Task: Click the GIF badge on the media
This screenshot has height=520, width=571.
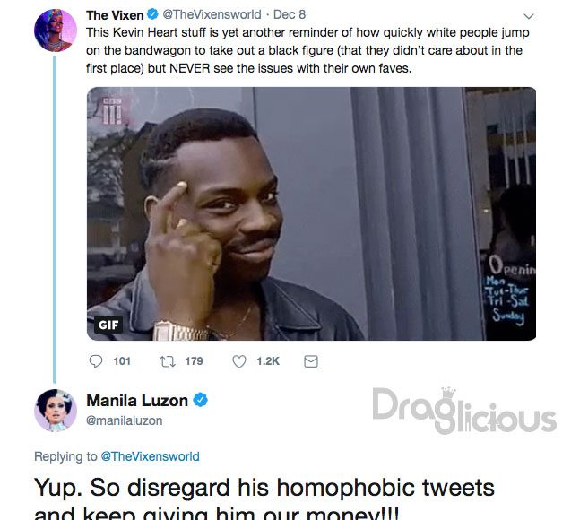Action: 108,324
